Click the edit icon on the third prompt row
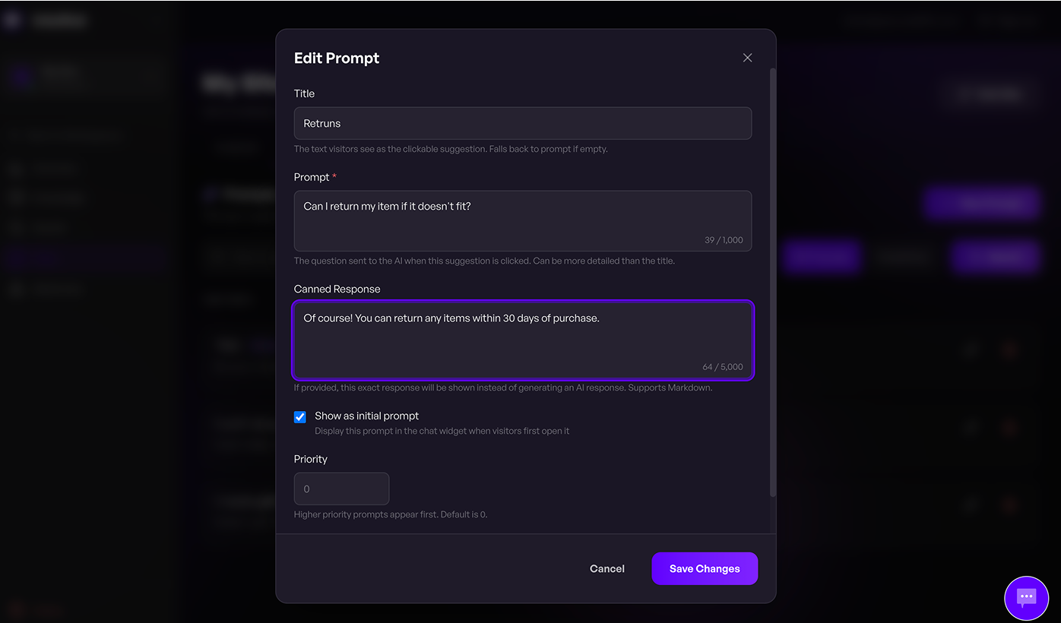The width and height of the screenshot is (1061, 623). click(x=971, y=504)
